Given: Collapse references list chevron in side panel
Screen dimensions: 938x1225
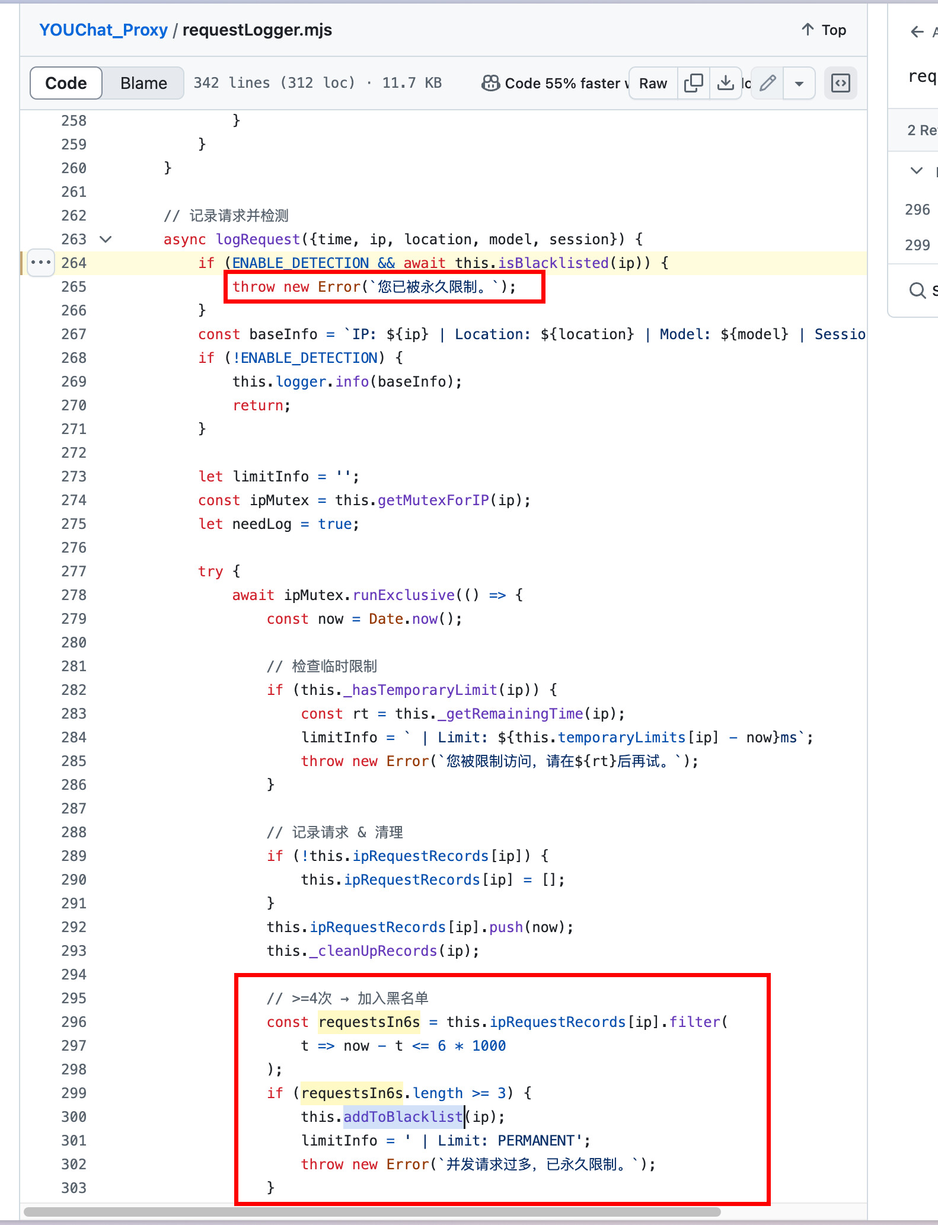Looking at the screenshot, I should coord(917,171).
